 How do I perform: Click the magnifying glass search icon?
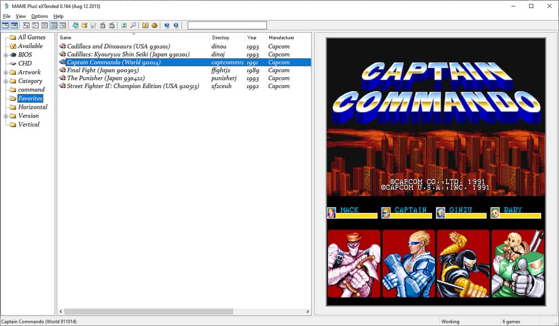(133, 26)
